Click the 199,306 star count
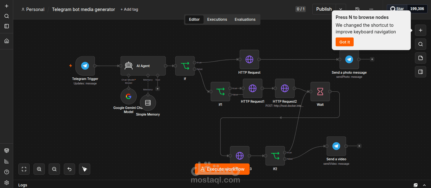Image resolution: width=431 pixels, height=188 pixels. pos(417,9)
